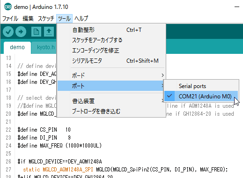This screenshot has width=243, height=178.
Task: Click the orange MGLCD_AQM1248A_SPI type name
Action: [x=68, y=170]
